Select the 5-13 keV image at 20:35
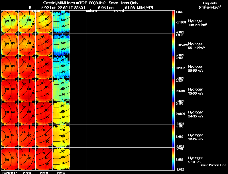 (61, 159)
